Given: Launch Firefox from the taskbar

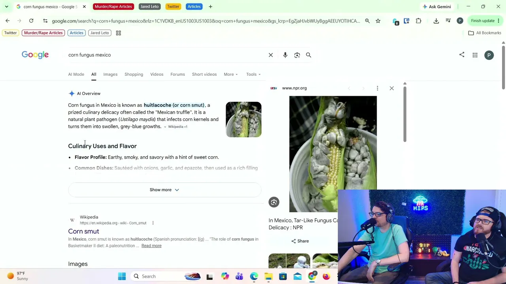Looking at the screenshot, I should tap(326, 276).
